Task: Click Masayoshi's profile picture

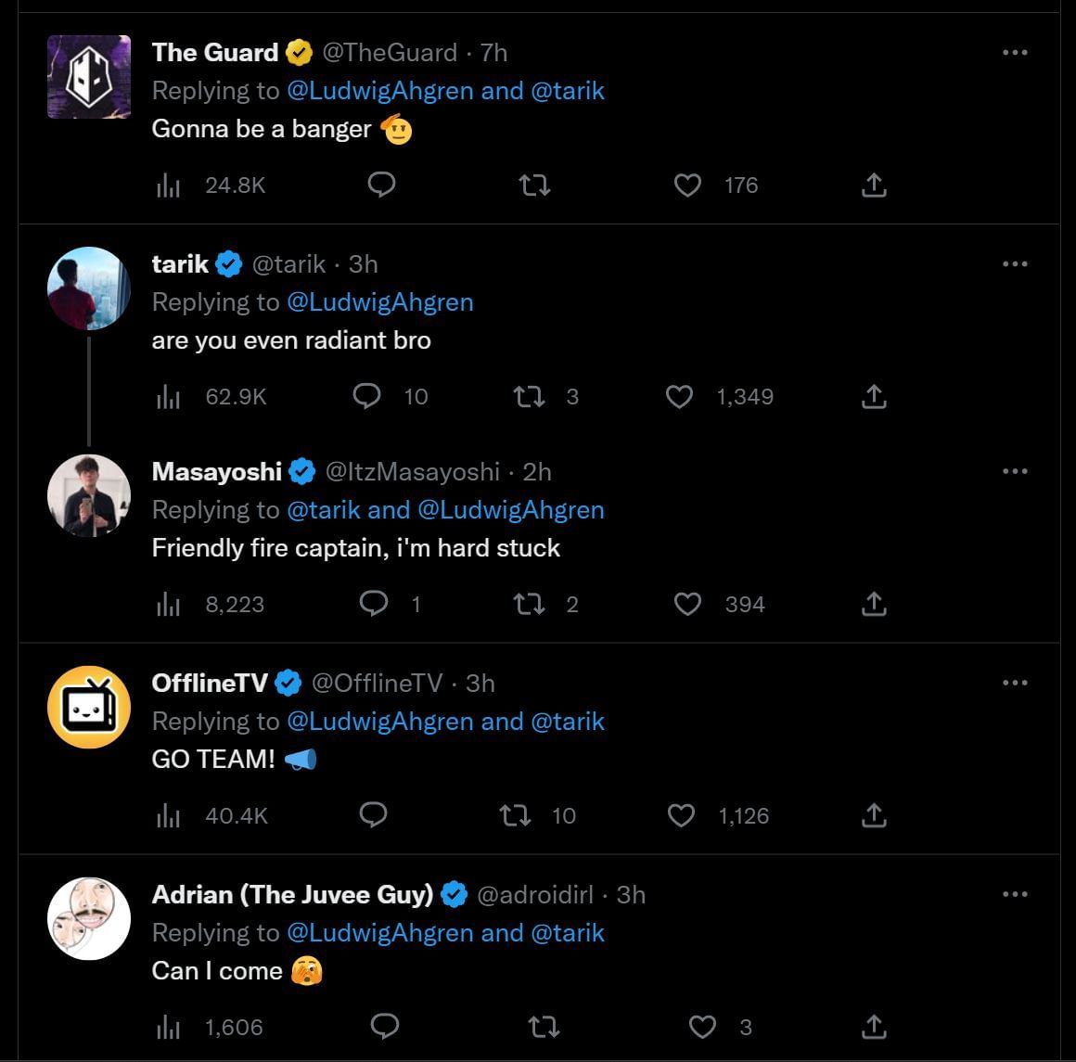Action: [x=89, y=495]
